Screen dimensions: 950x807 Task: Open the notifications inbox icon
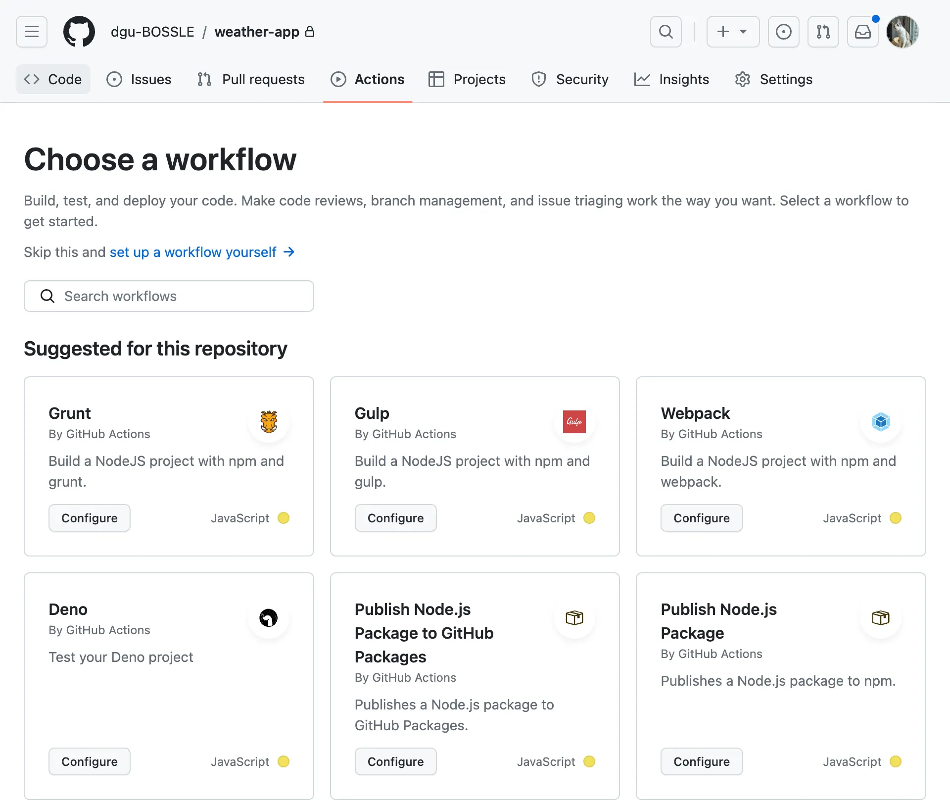pyautogui.click(x=862, y=32)
